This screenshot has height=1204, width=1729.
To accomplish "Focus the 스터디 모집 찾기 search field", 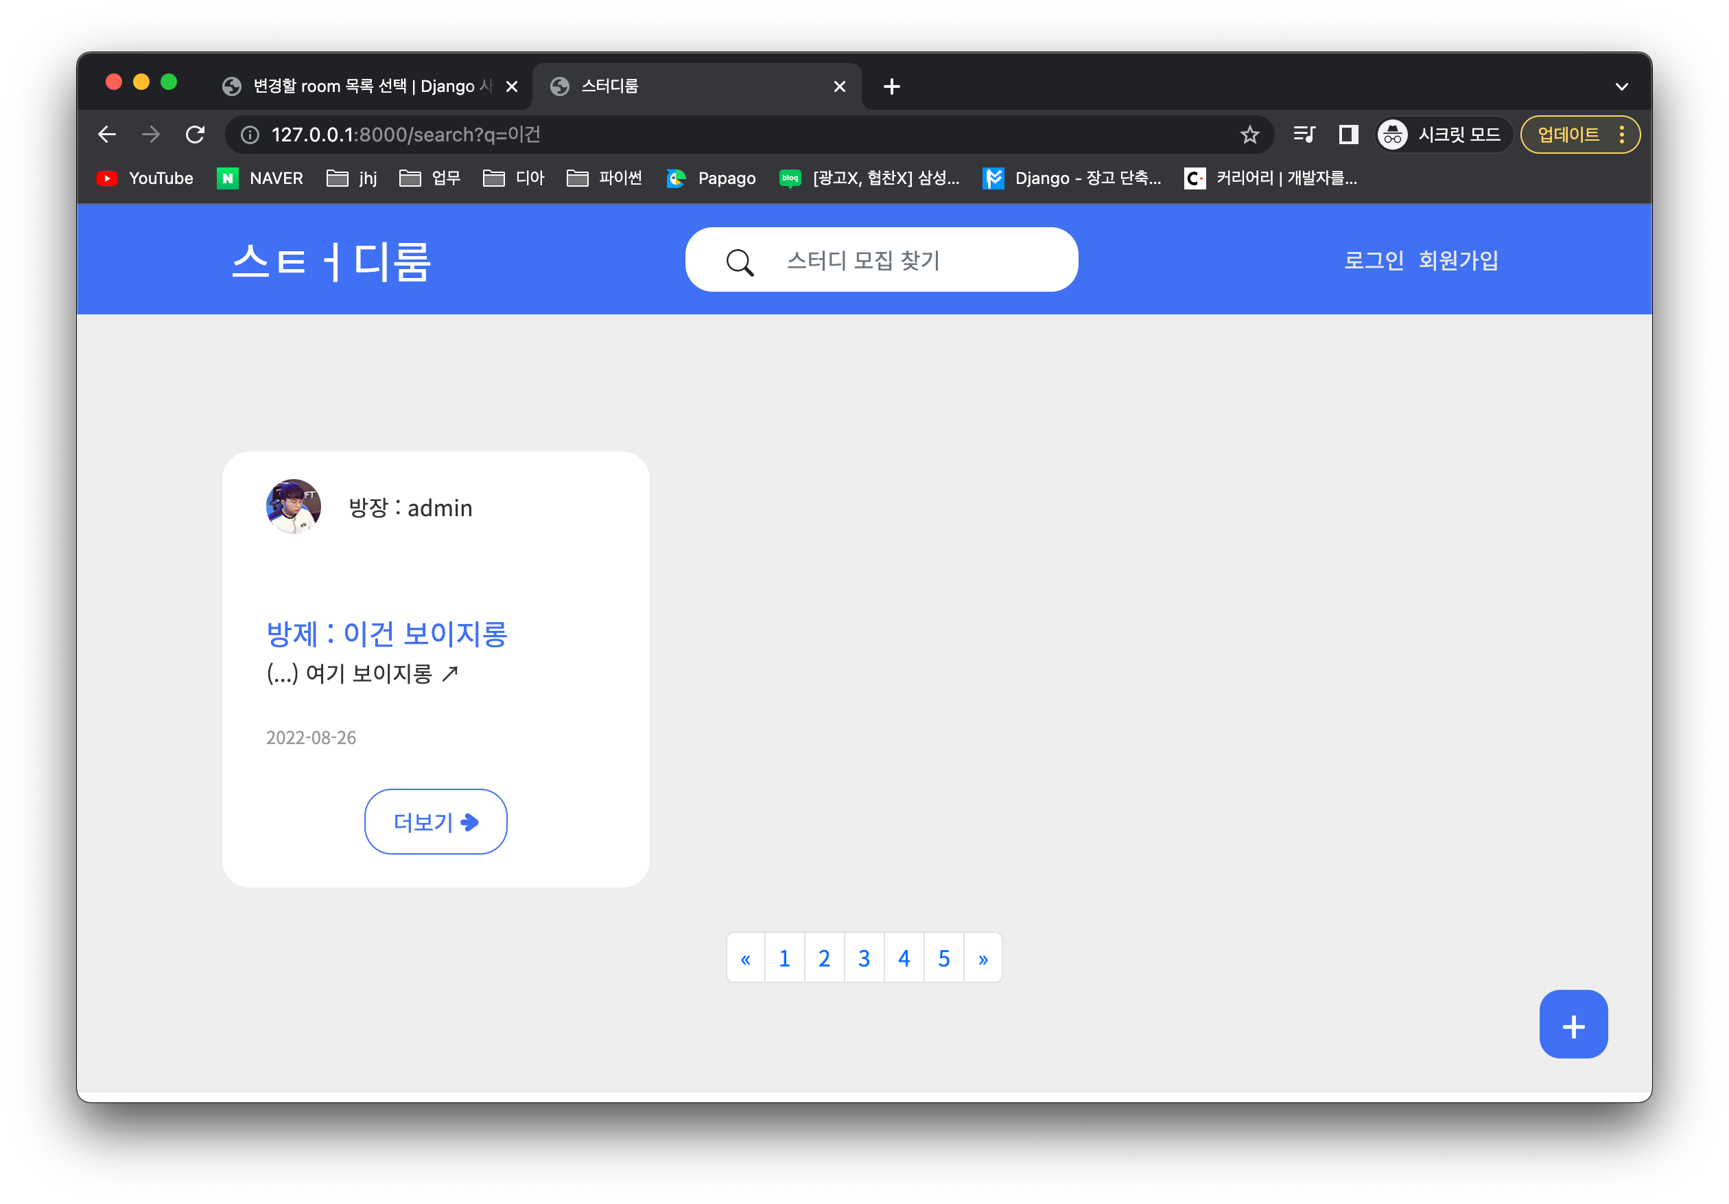I will [882, 260].
